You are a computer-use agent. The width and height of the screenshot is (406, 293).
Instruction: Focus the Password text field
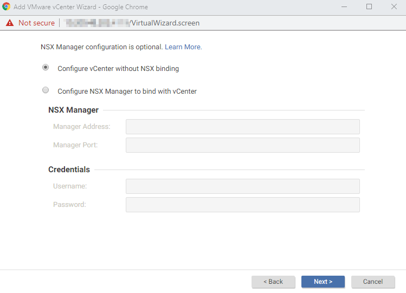[242, 205]
